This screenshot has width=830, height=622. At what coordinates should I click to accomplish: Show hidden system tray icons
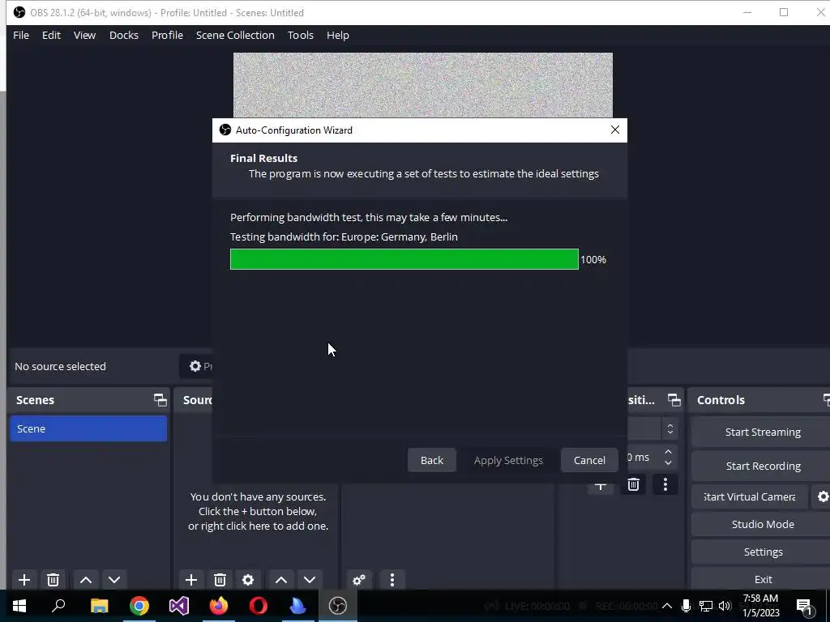(667, 606)
